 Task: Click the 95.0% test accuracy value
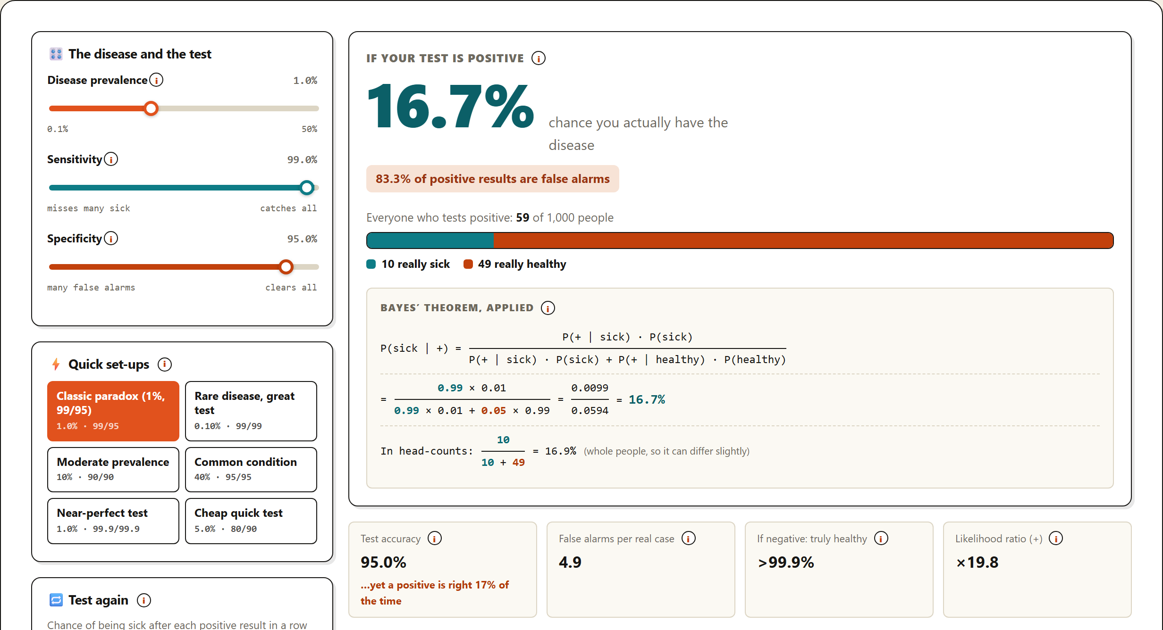coord(383,562)
